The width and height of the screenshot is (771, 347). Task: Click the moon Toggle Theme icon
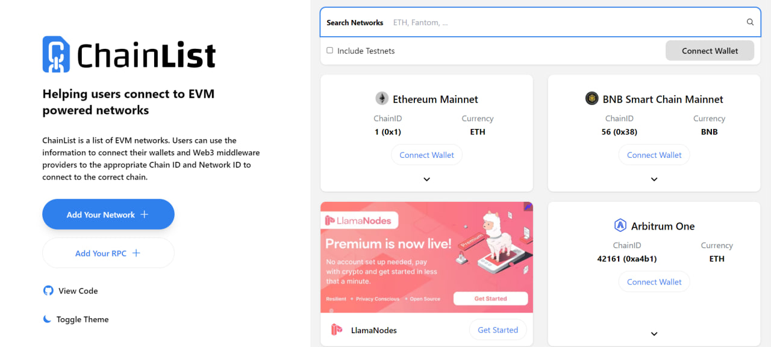[48, 319]
